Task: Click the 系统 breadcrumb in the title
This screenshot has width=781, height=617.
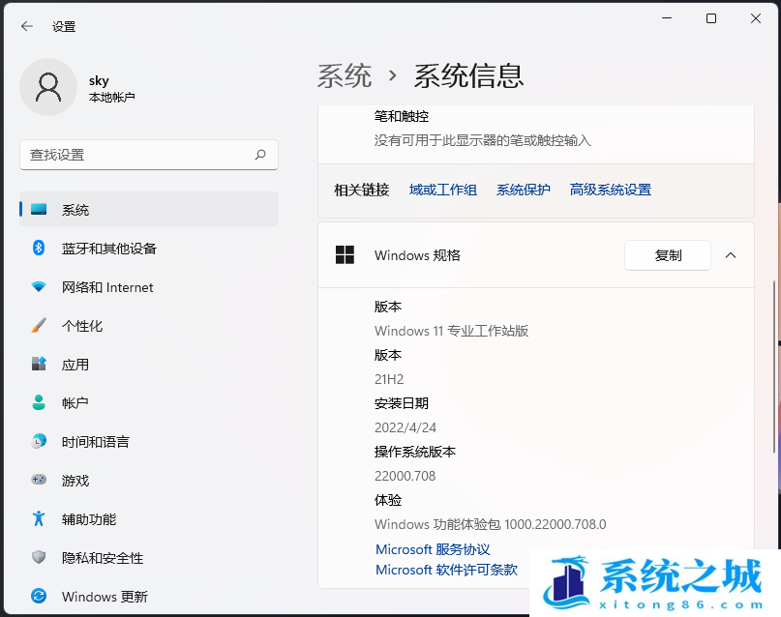Action: pos(345,75)
